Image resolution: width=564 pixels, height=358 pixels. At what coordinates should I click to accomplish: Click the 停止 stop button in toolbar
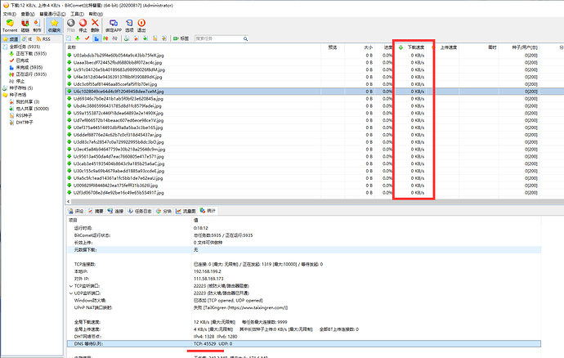point(83,26)
